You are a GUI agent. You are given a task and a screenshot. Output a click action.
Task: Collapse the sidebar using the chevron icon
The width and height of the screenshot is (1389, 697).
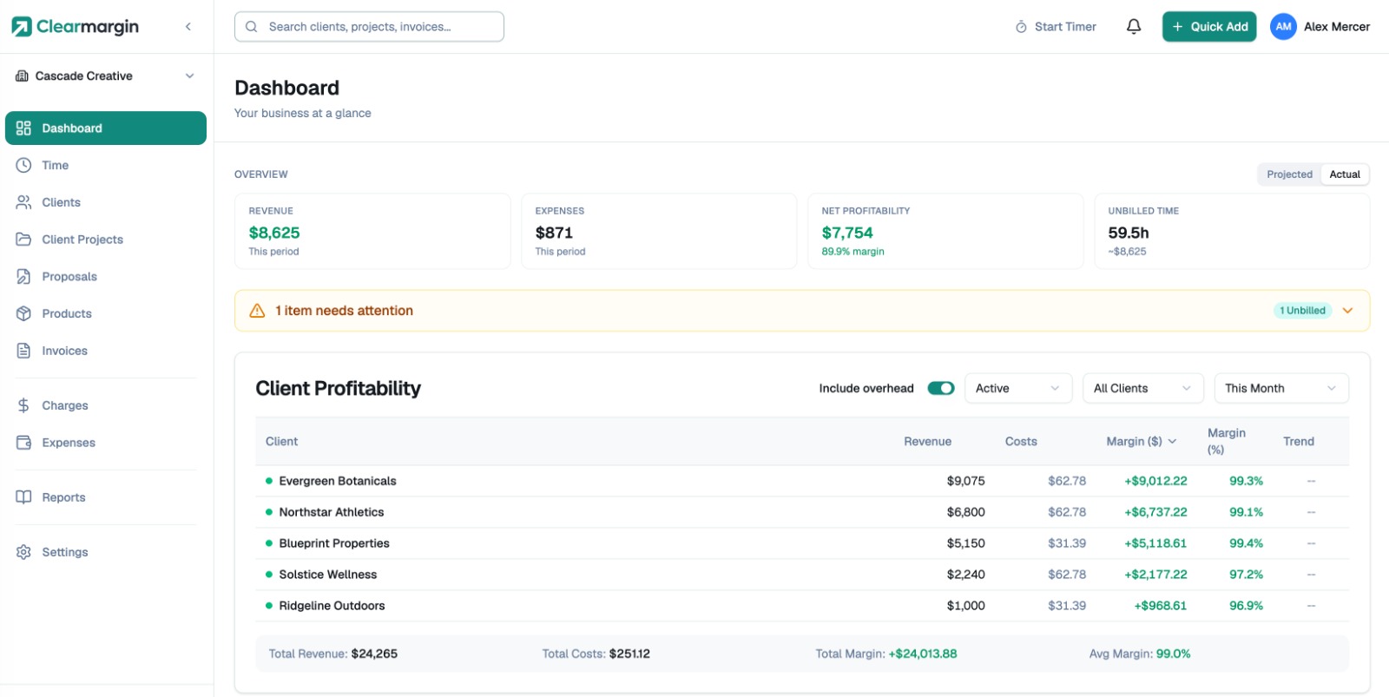point(188,27)
